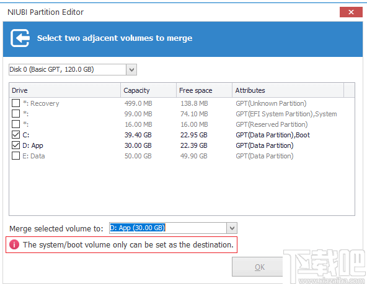Close the NIUBI Partition Editor dialog
367x284 pixels.
pos(351,12)
